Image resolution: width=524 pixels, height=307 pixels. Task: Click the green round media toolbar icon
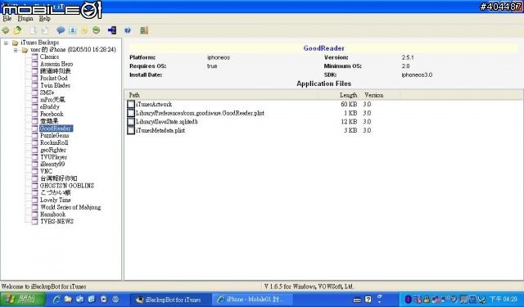97,30
